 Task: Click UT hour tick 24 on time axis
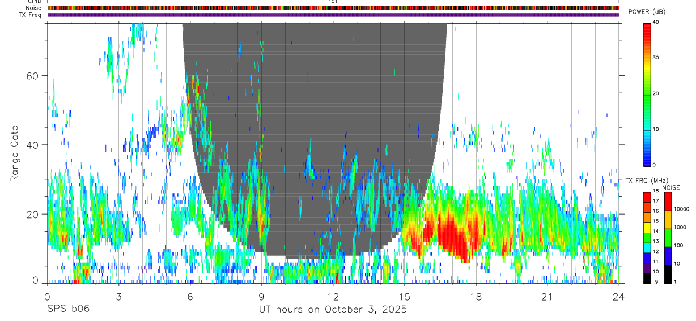click(x=619, y=296)
